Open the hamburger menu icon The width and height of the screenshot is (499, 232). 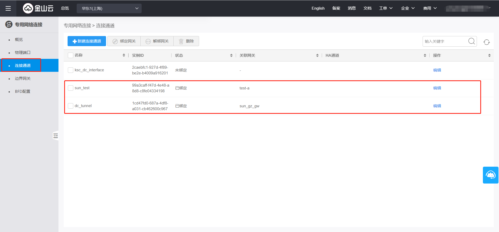(x=8, y=8)
